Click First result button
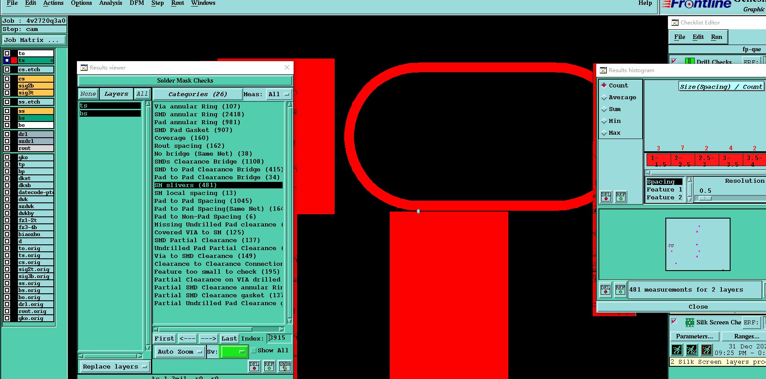 coord(164,338)
